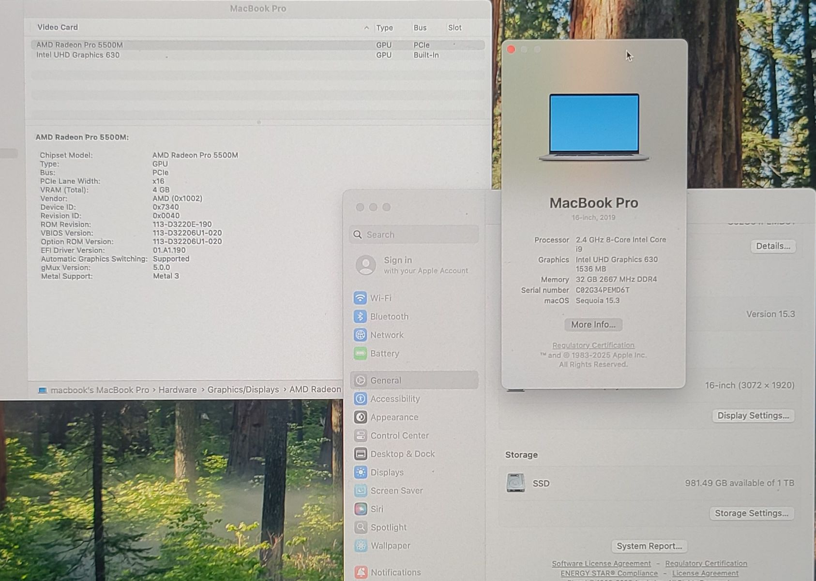Open Storage Settings...
816x581 pixels.
click(x=751, y=513)
